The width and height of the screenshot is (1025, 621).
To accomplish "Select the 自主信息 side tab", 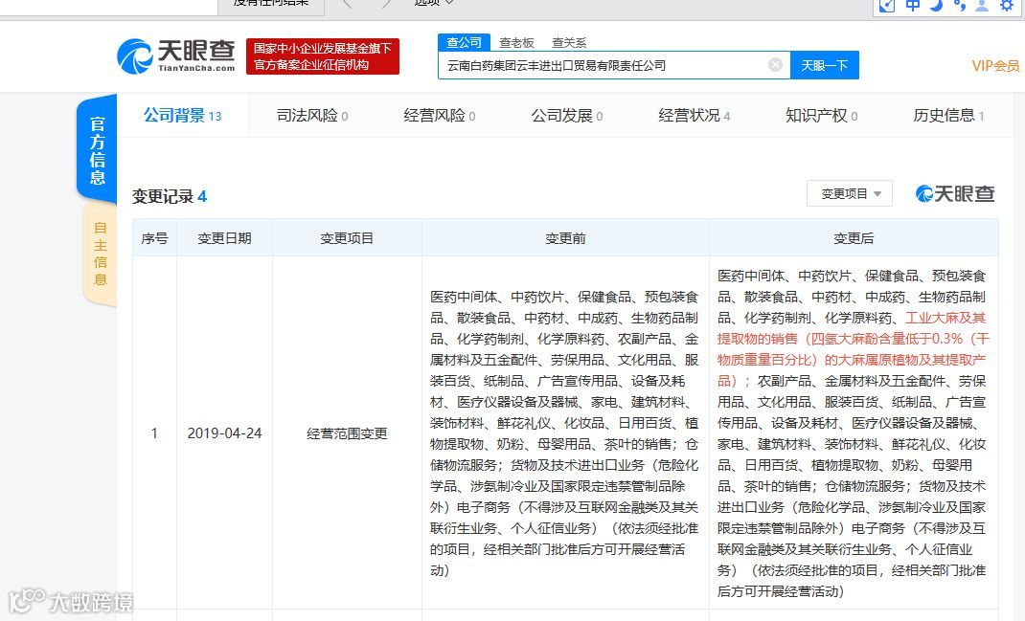I will (x=100, y=254).
